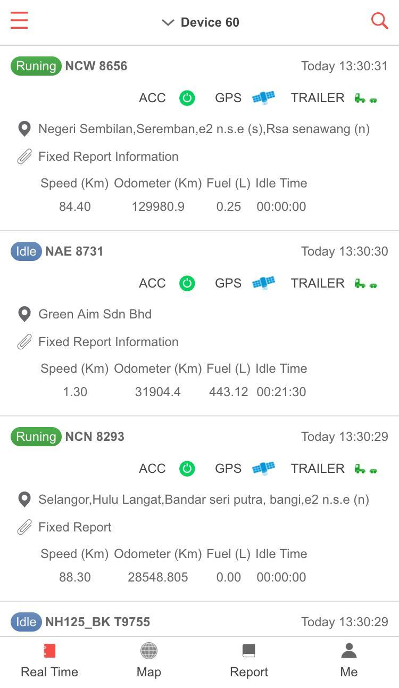Click ACC power icon for NCW 8656
Viewport: 399px width, 688px height.
pos(187,98)
